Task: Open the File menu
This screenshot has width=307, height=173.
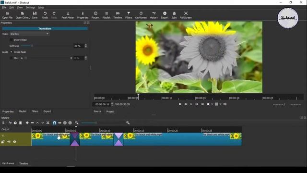Action: 4,8
